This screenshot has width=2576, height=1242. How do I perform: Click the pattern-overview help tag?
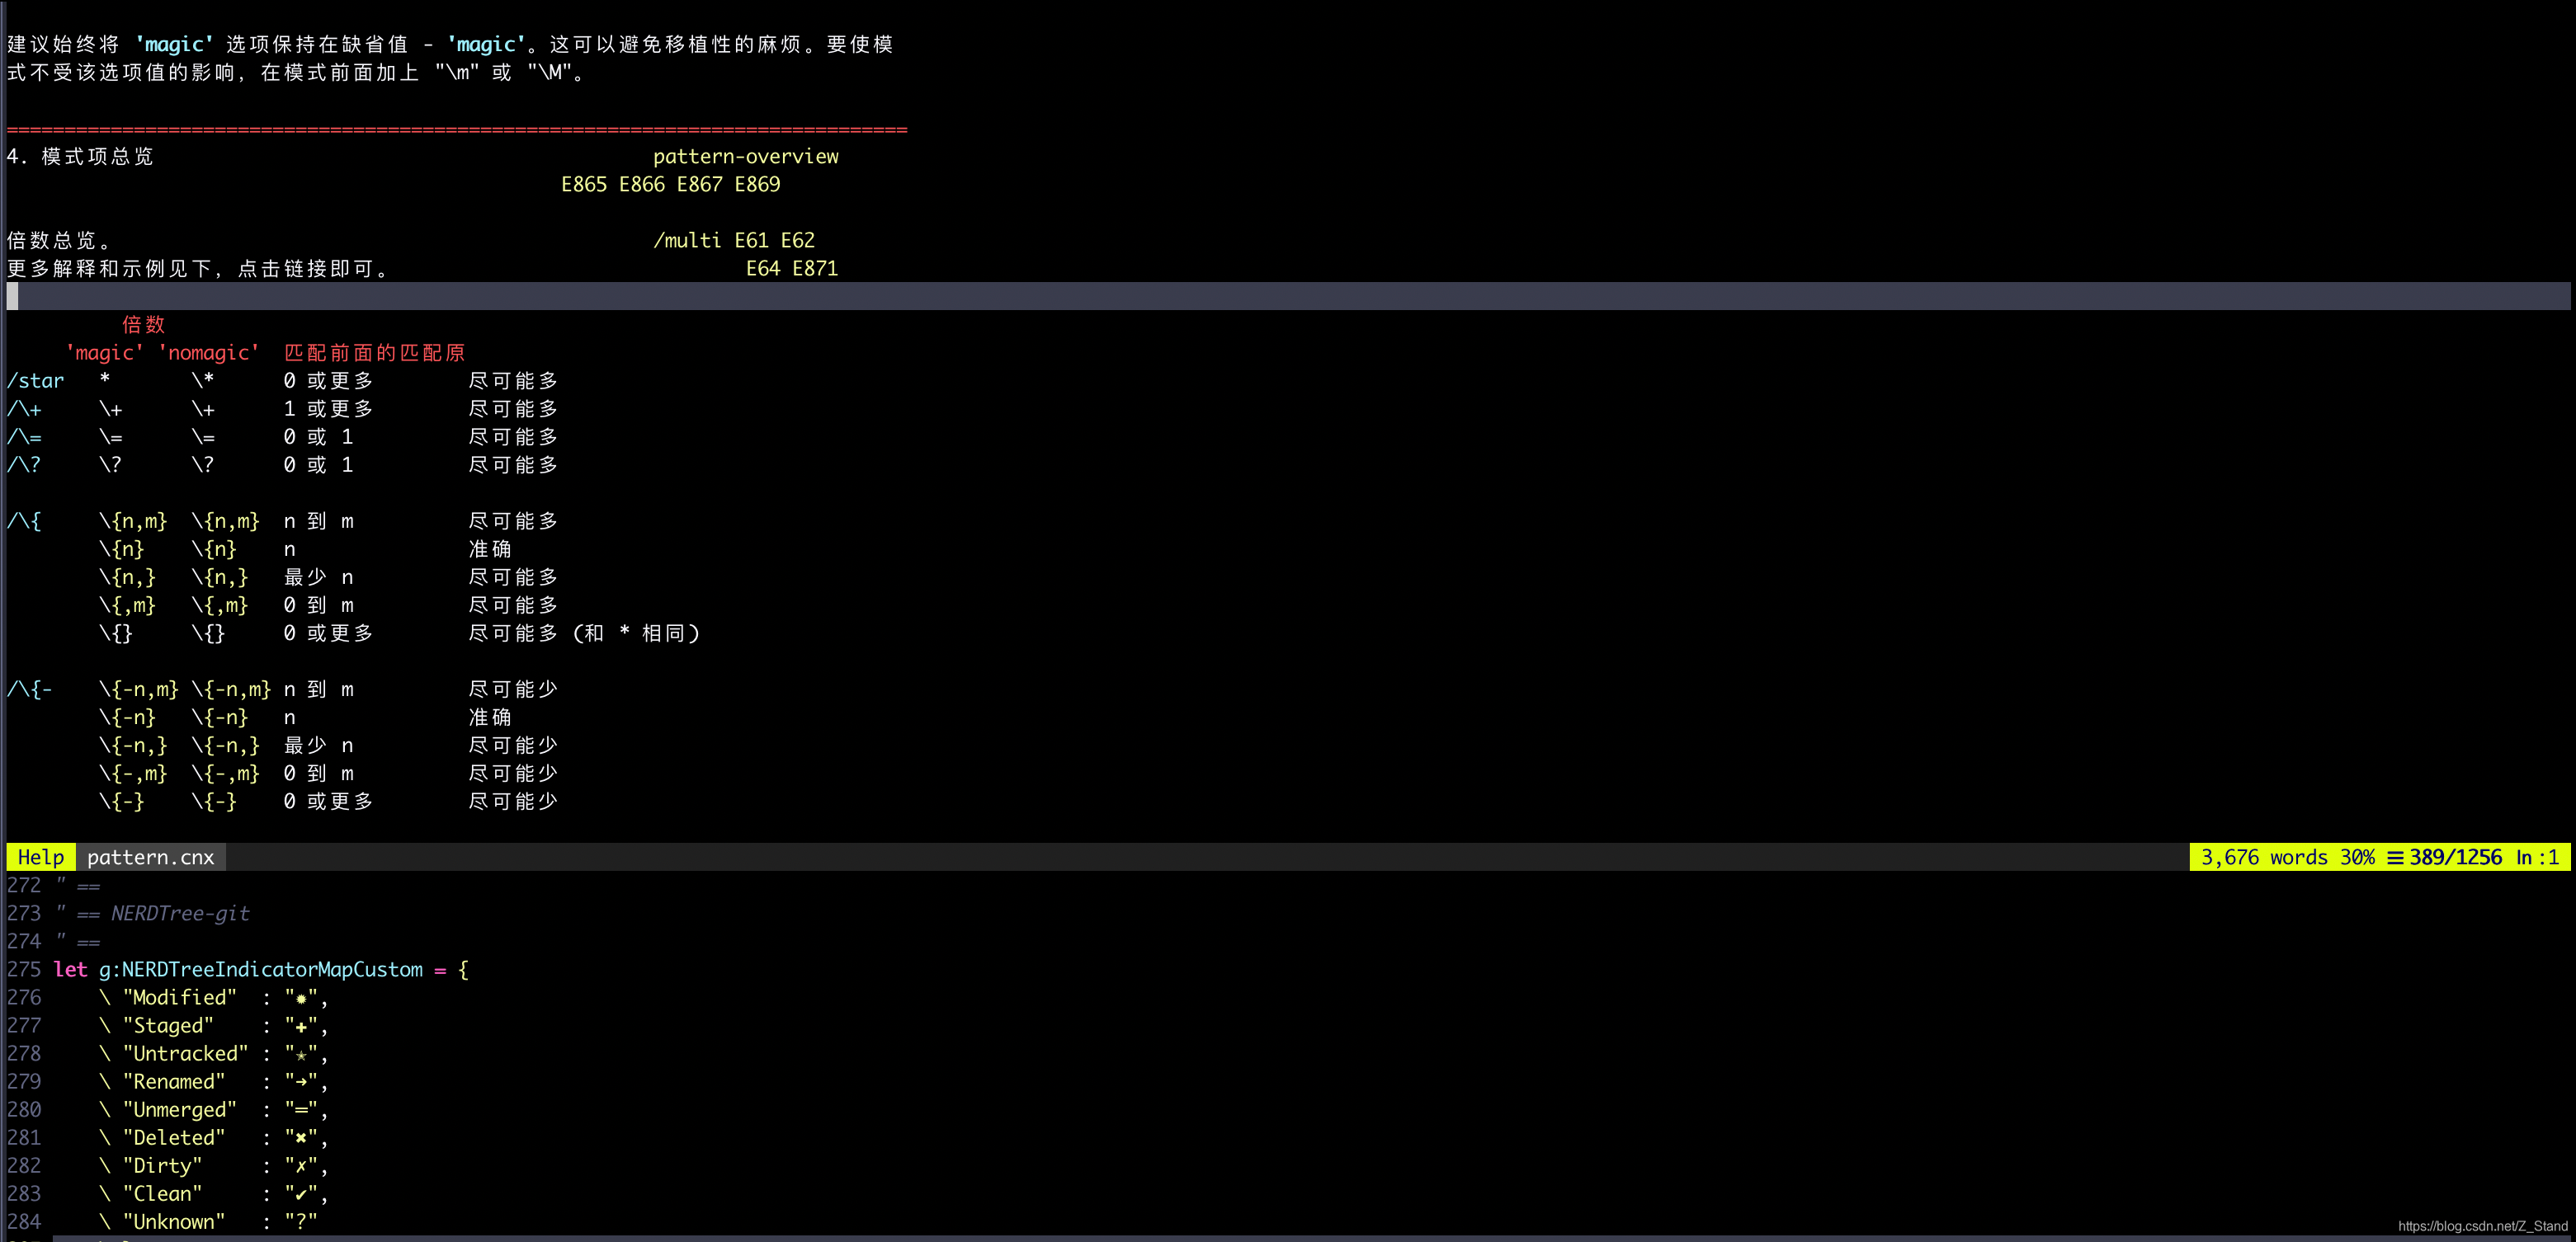745,157
